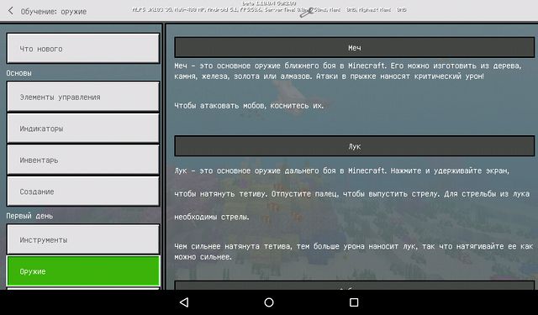Open the 'Инструменты' section
The width and height of the screenshot is (538, 315).
point(83,239)
